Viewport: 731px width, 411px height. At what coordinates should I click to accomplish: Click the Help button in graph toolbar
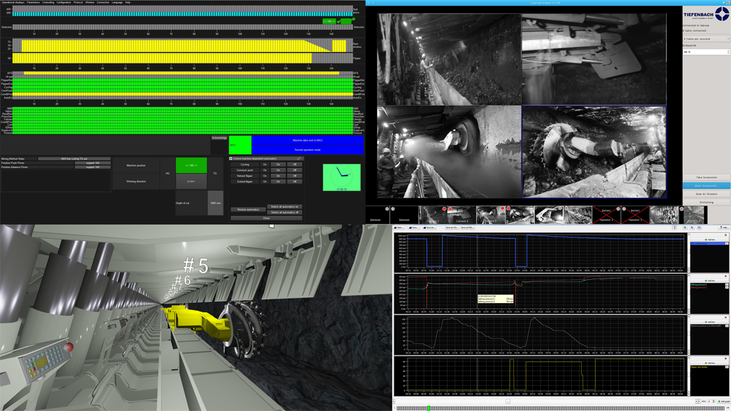[x=724, y=228]
